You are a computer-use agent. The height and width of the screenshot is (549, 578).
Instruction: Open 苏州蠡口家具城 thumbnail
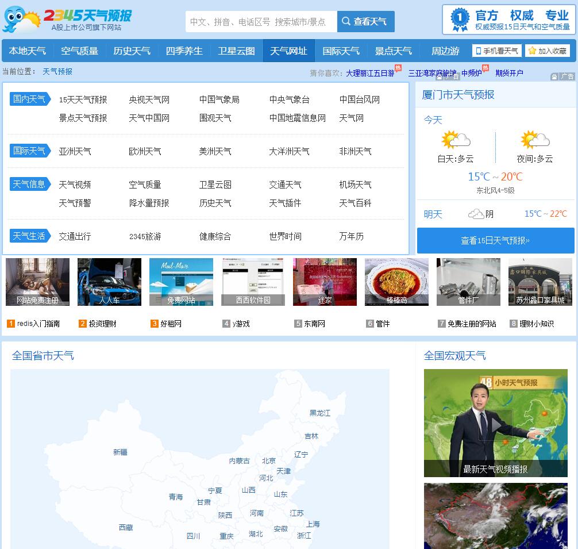point(540,282)
